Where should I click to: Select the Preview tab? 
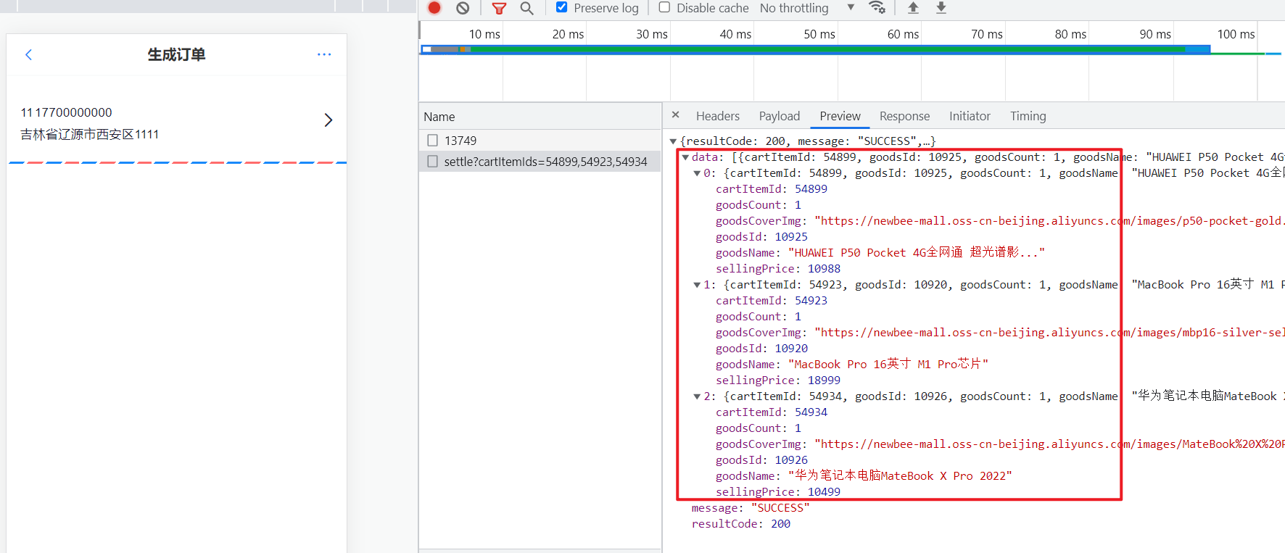pyautogui.click(x=840, y=116)
